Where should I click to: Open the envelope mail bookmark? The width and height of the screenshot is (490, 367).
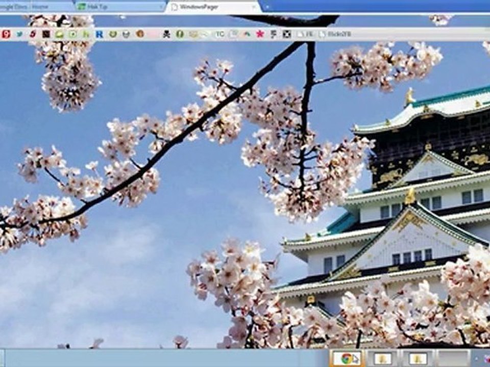point(193,34)
